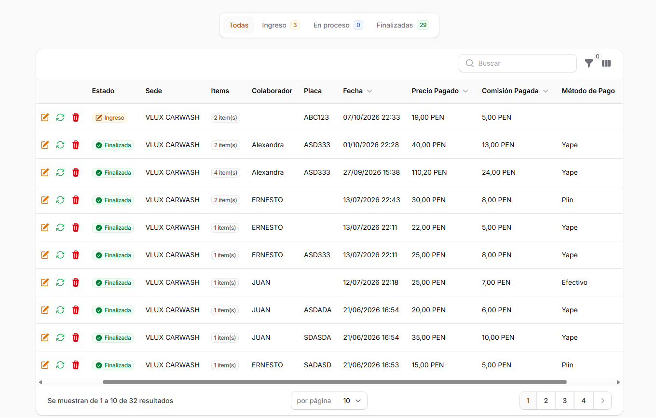Change status of order dated 13/07/2026 22:43
Screen dimensions: 656x418
tap(60, 200)
